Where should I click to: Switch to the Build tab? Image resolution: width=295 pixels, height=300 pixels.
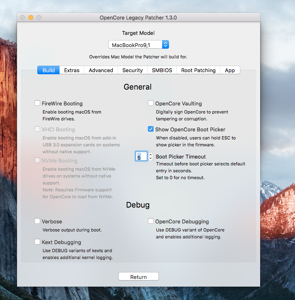[x=49, y=70]
